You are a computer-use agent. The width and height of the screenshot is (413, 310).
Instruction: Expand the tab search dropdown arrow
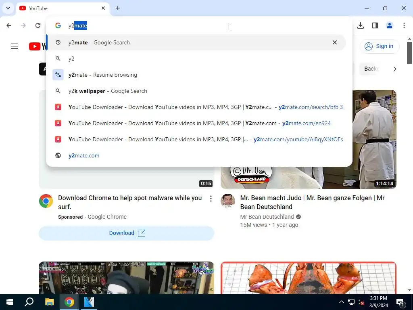point(8,8)
